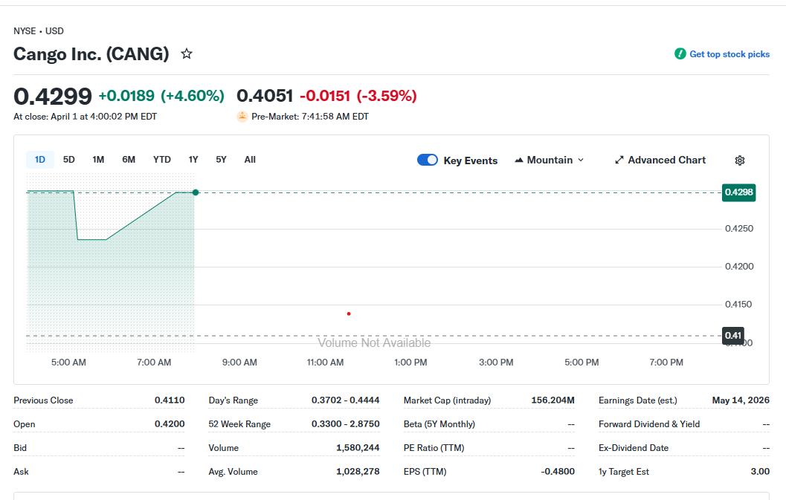Open the Get top stock picks link
The image size is (786, 500).
pyautogui.click(x=729, y=53)
